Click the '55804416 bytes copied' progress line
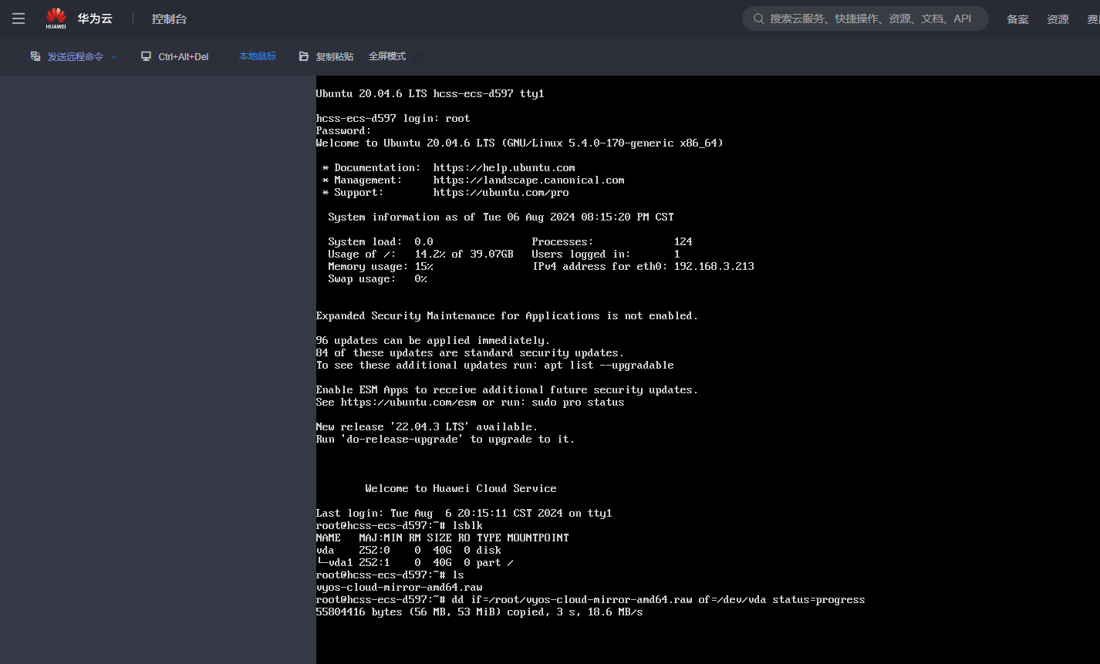The width and height of the screenshot is (1100, 664). pos(479,612)
